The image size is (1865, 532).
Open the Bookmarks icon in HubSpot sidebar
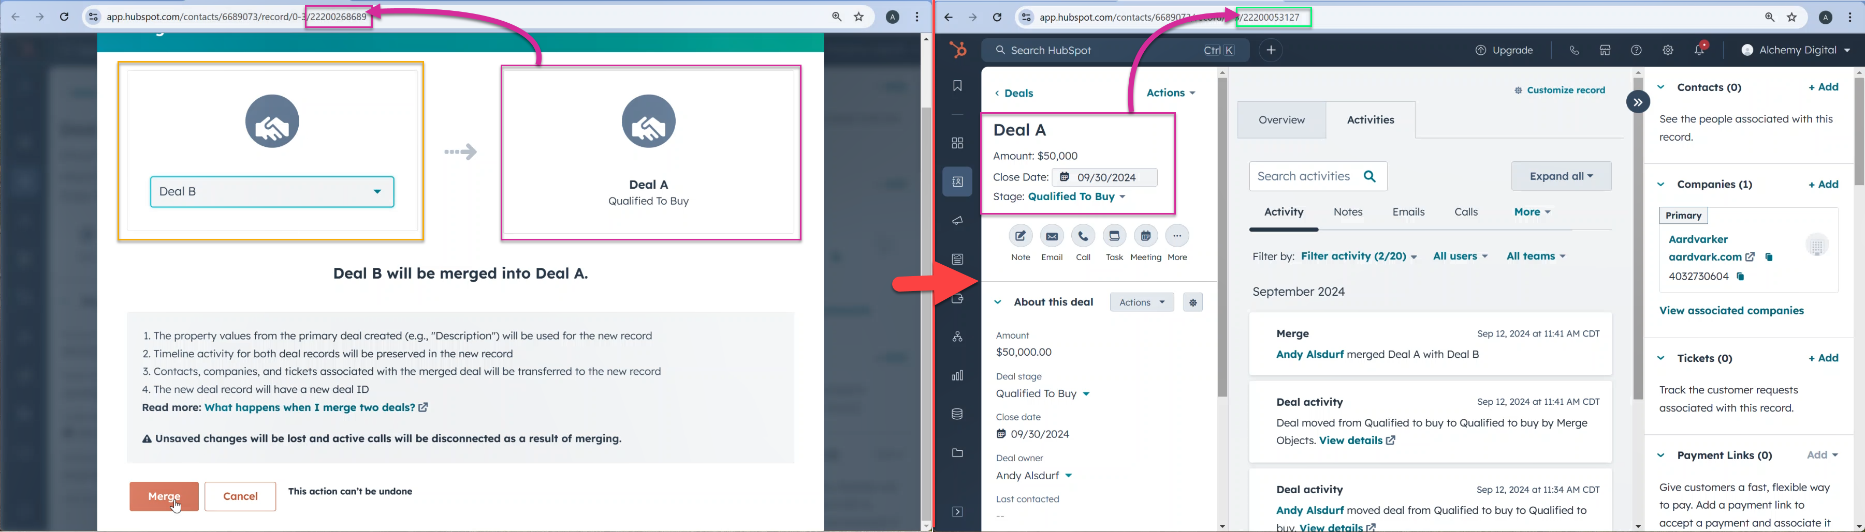(x=957, y=86)
